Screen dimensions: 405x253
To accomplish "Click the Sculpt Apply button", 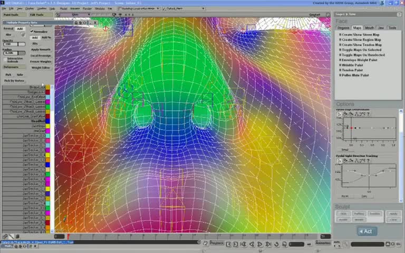I will (393, 214).
